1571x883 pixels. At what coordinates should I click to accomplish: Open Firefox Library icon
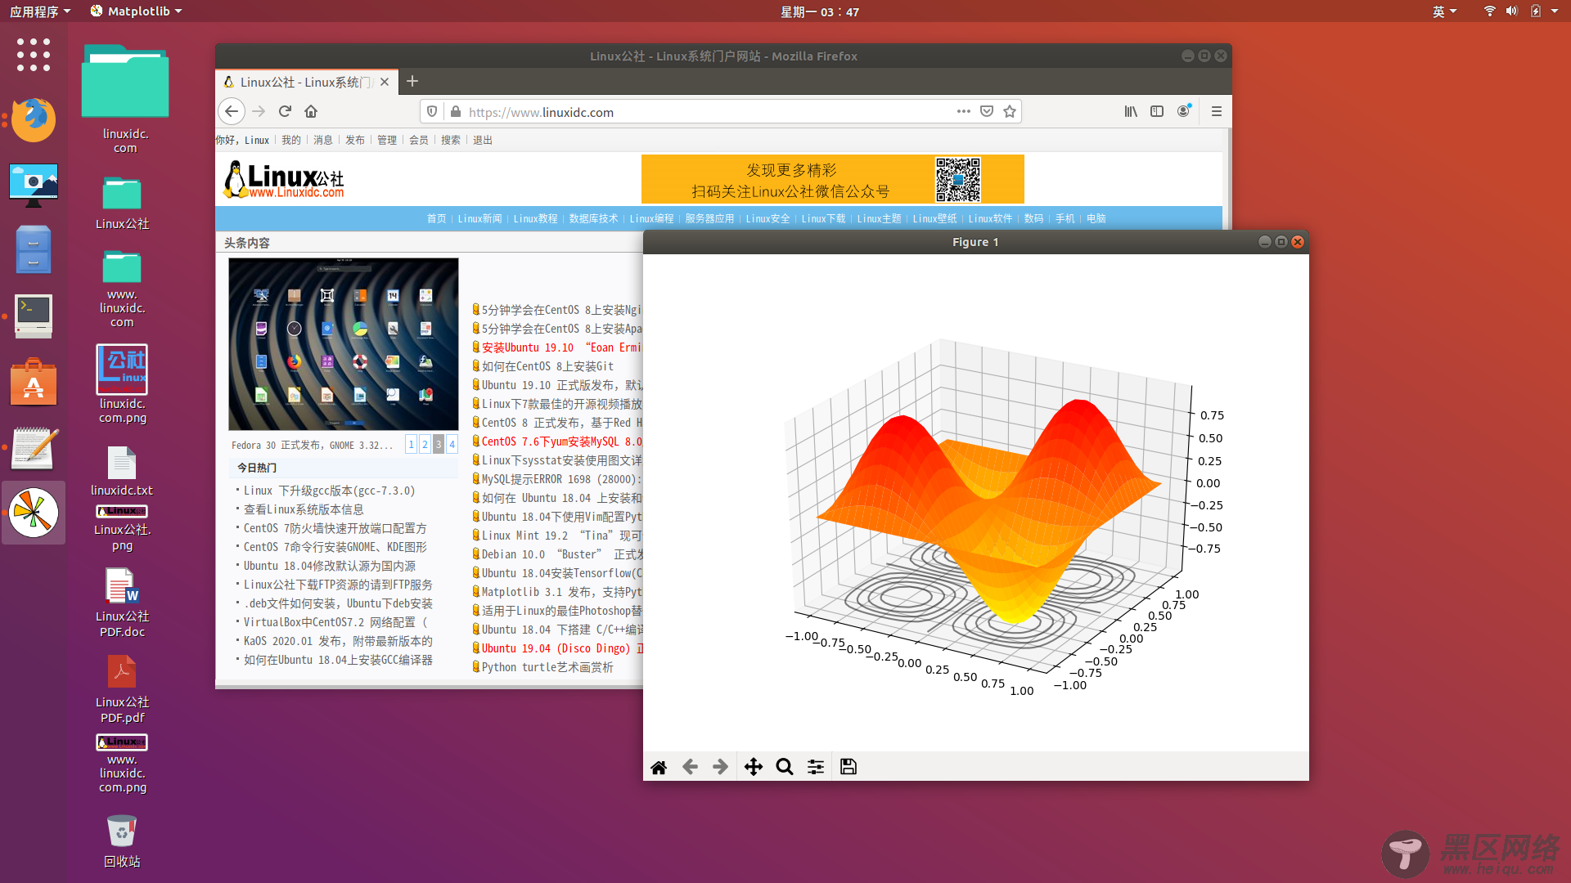[1131, 111]
